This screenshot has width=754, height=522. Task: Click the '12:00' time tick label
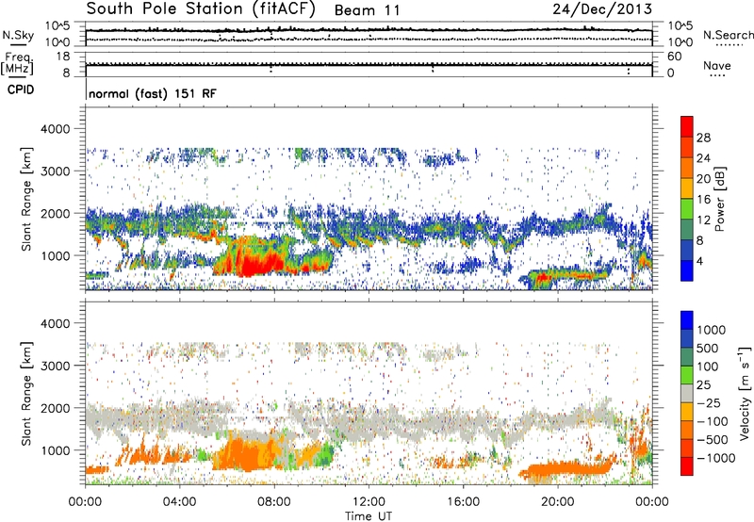pos(369,502)
